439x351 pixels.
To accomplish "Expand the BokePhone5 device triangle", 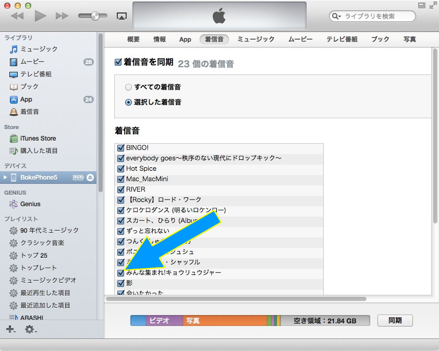I will (x=5, y=177).
